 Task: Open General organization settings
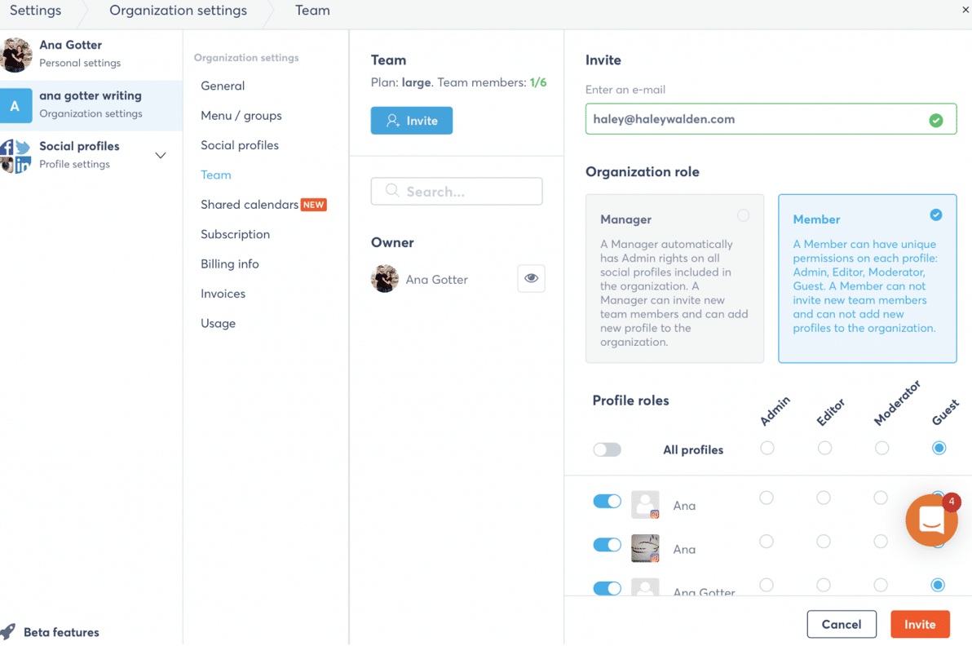pos(223,86)
